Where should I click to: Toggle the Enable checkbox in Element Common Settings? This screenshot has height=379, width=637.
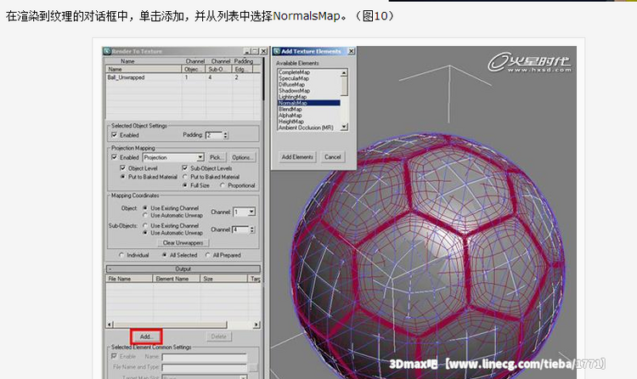[x=114, y=356]
